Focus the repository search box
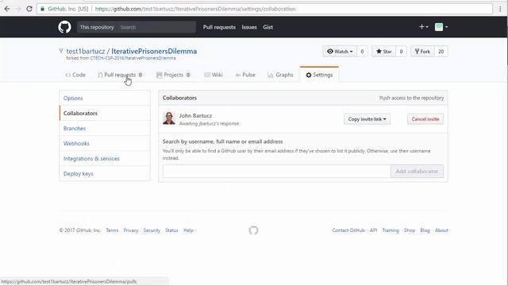508x286 pixels. click(157, 27)
